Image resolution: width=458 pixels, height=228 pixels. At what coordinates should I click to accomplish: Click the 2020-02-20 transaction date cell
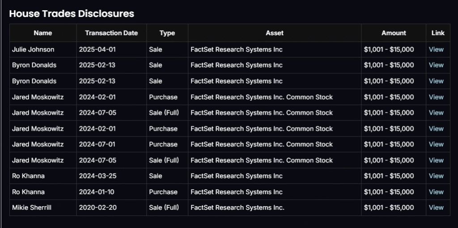coord(97,207)
